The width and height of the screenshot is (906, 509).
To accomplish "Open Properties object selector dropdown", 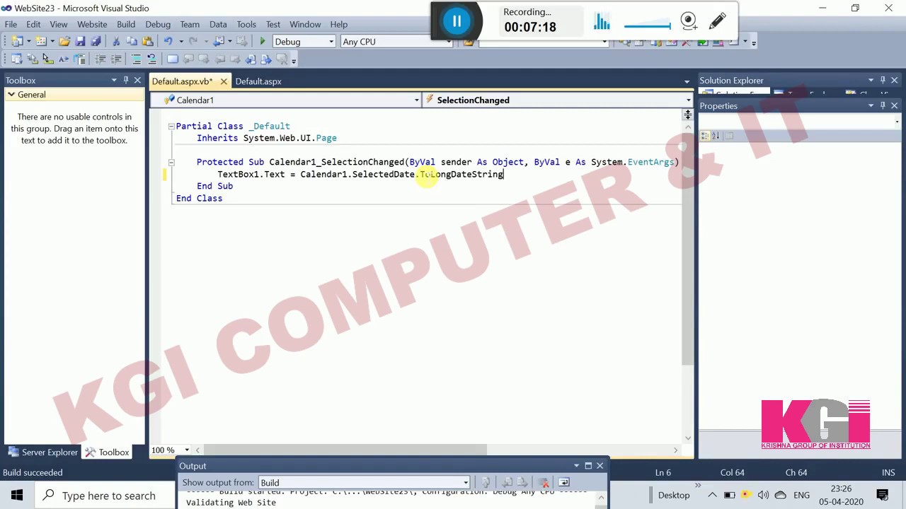I will 898,122.
